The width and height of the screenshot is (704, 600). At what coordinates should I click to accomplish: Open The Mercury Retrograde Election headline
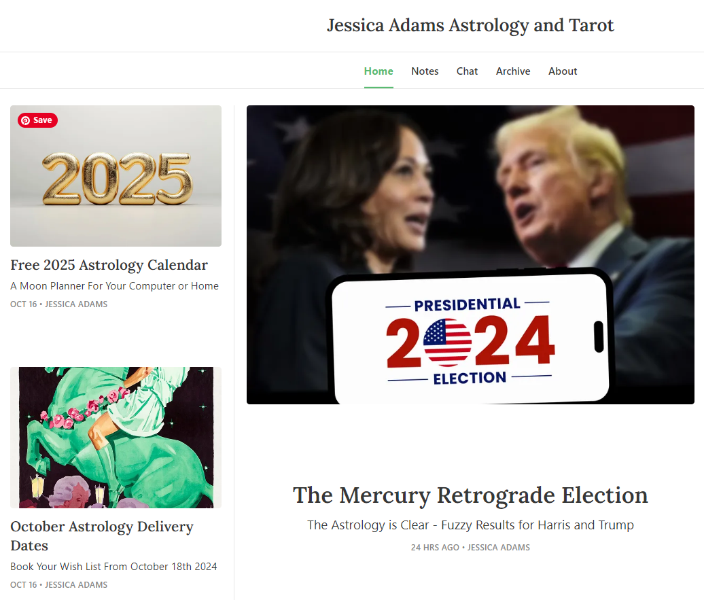pos(470,495)
